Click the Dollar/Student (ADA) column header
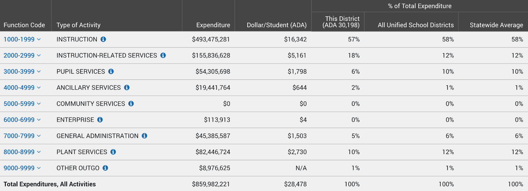Image resolution: width=528 pixels, height=191 pixels. [277, 25]
